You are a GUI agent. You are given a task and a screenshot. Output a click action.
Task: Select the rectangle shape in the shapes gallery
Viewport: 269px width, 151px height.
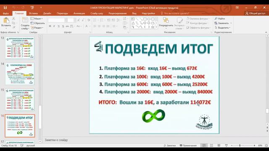coord(145,19)
